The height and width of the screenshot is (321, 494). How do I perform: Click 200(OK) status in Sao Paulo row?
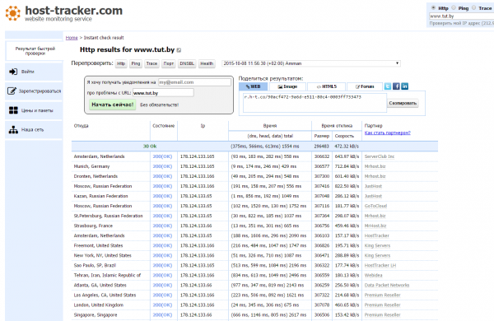162,266
